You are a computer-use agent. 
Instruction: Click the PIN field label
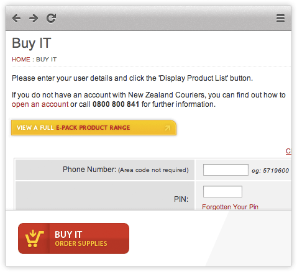pyautogui.click(x=181, y=199)
